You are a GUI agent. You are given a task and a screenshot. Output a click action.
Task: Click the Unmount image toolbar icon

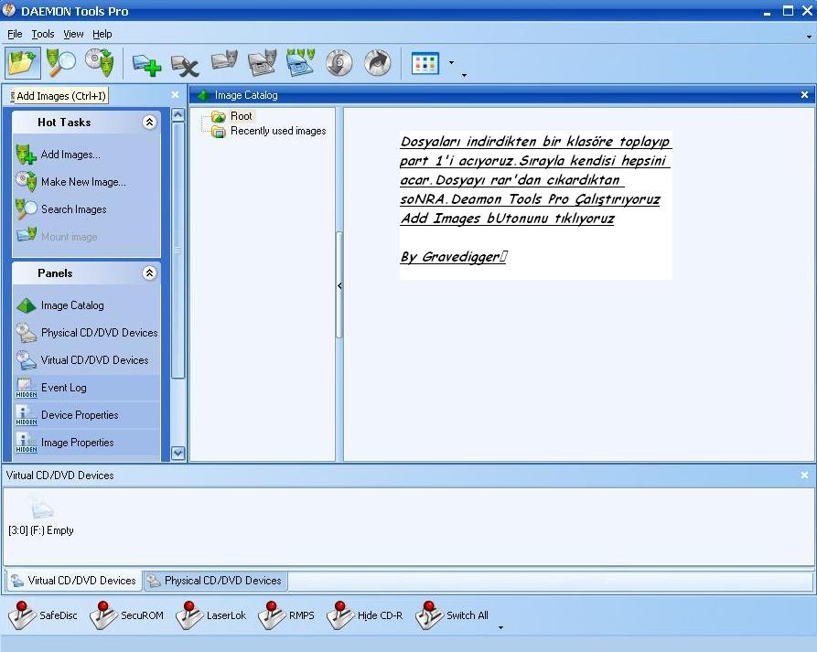pos(262,63)
